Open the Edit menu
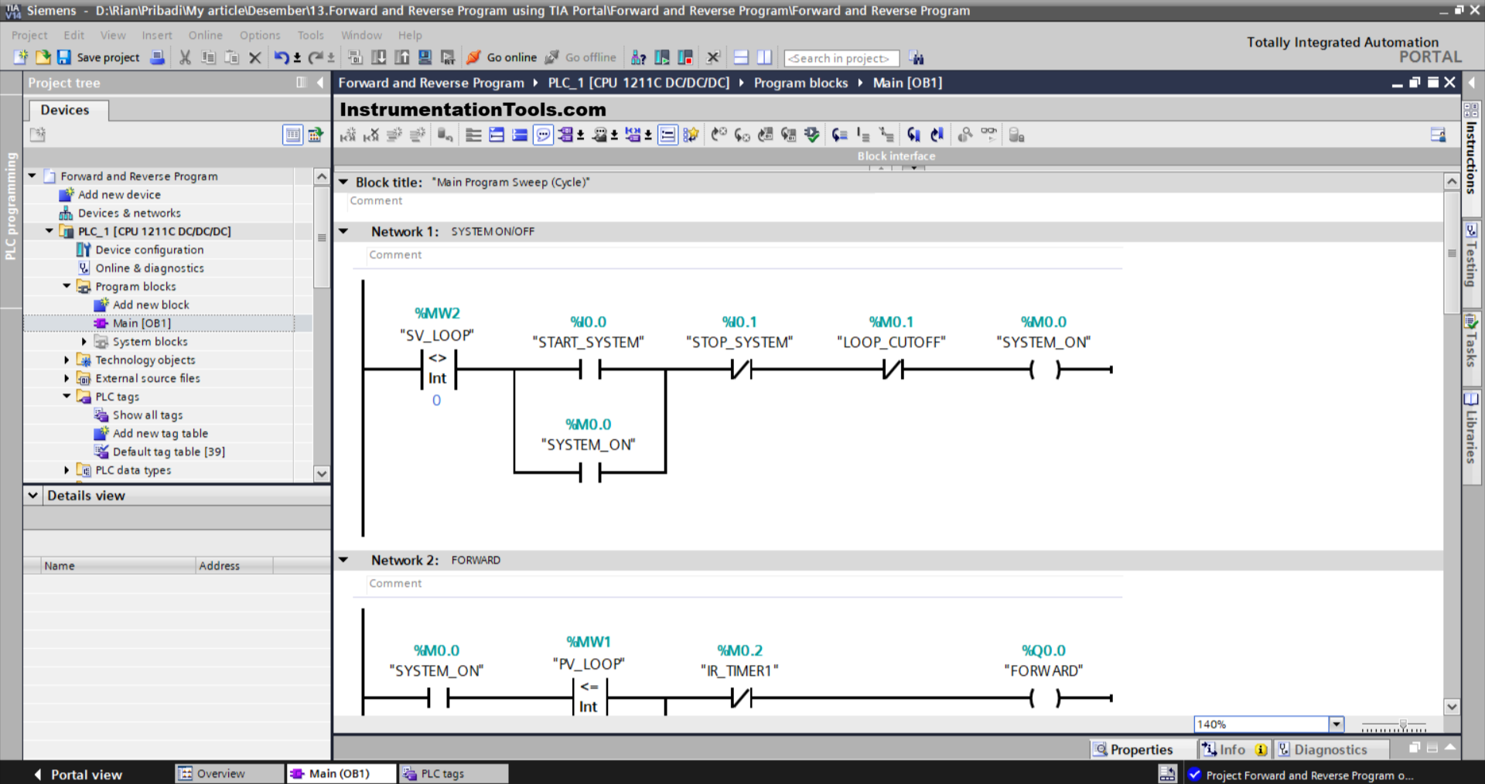 74,36
